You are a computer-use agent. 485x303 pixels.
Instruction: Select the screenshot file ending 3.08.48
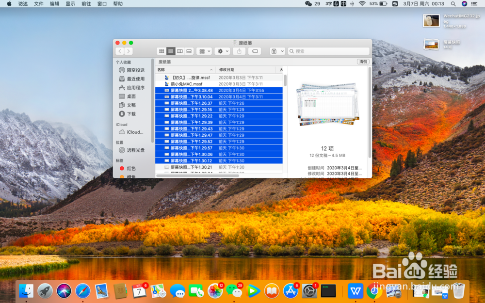tap(219, 90)
